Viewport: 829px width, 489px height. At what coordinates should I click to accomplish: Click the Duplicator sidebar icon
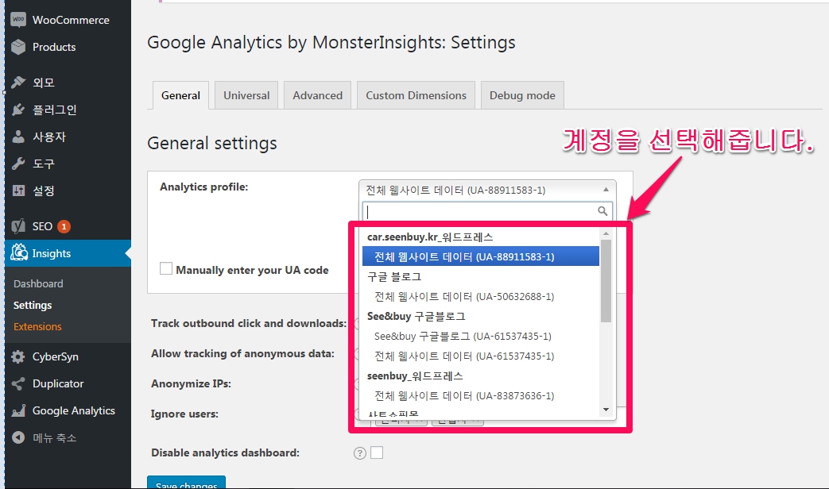(x=18, y=384)
